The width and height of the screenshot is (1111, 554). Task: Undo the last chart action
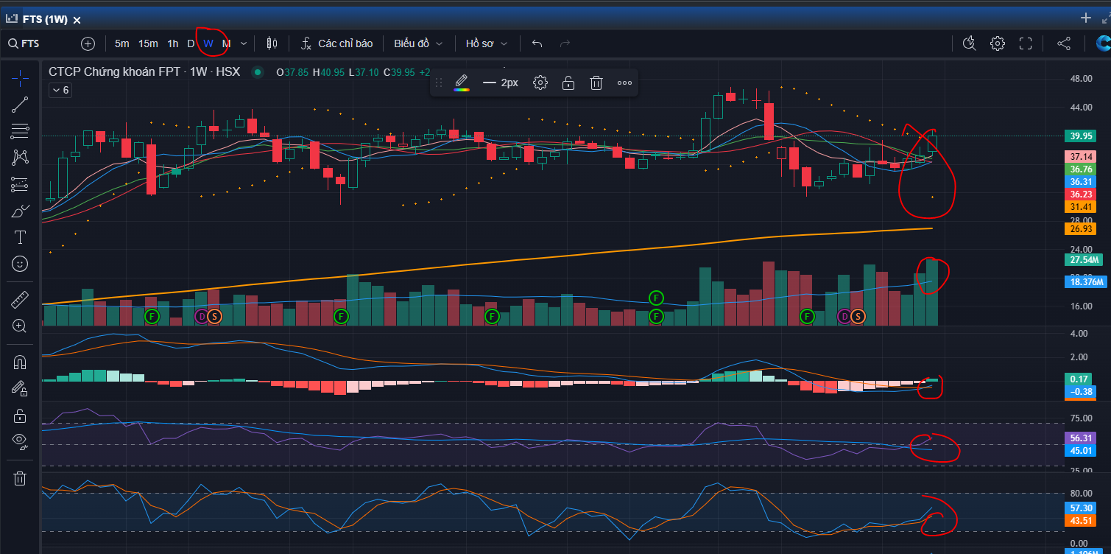[x=537, y=43]
